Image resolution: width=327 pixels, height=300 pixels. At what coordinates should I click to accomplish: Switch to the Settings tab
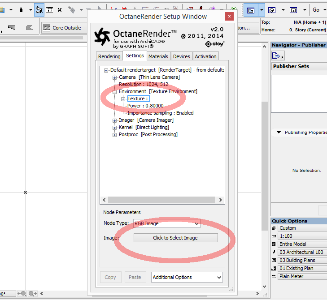coord(135,56)
